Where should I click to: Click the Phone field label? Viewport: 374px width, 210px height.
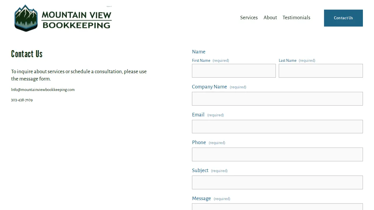(x=199, y=143)
